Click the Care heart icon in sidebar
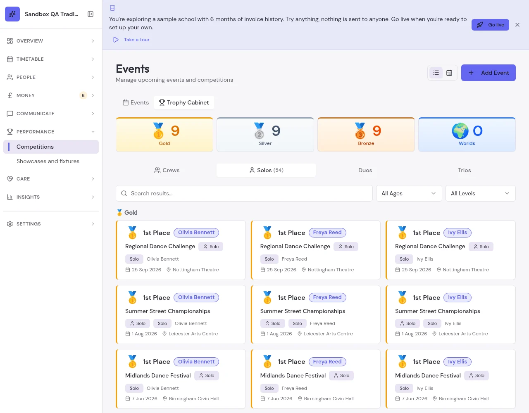The image size is (529, 413). (10, 179)
